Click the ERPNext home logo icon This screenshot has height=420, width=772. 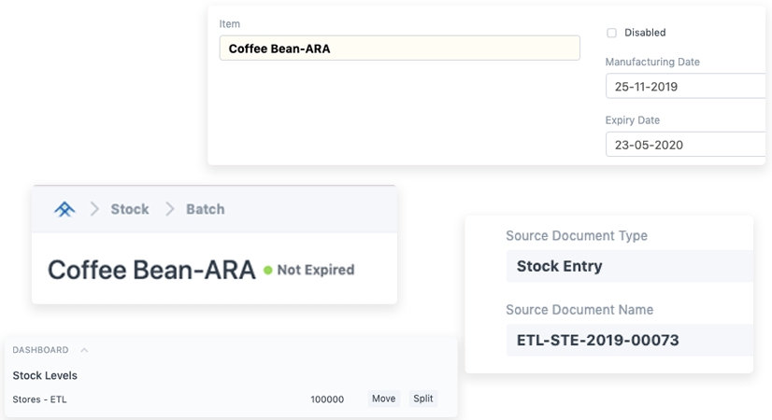coord(64,209)
